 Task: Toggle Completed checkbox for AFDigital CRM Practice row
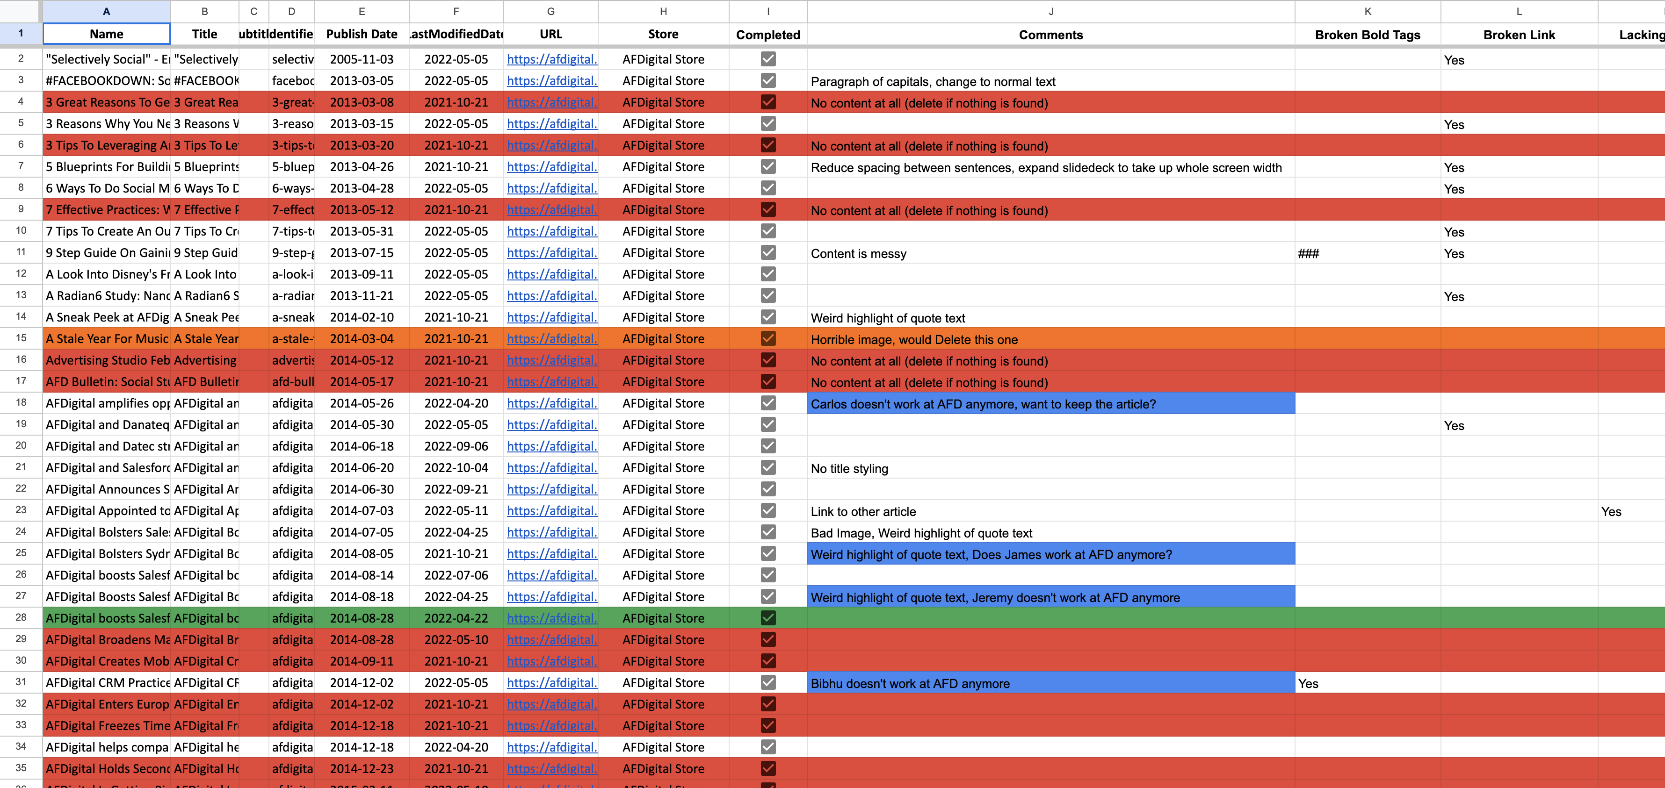coord(768,683)
